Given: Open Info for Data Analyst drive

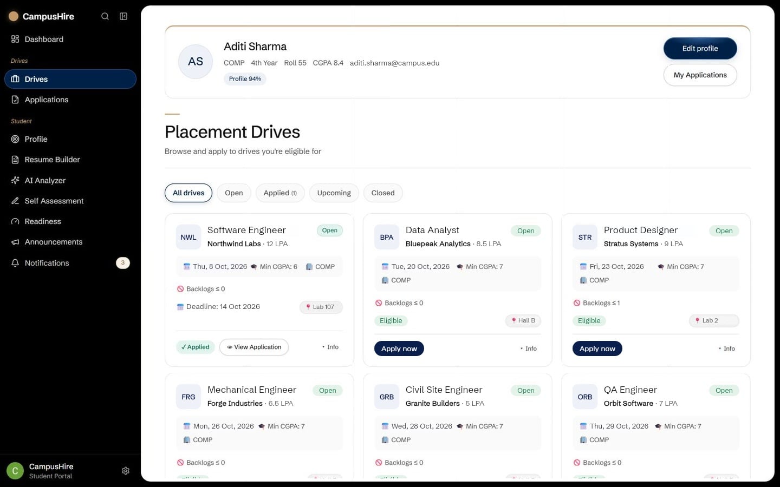Looking at the screenshot, I should (x=528, y=348).
